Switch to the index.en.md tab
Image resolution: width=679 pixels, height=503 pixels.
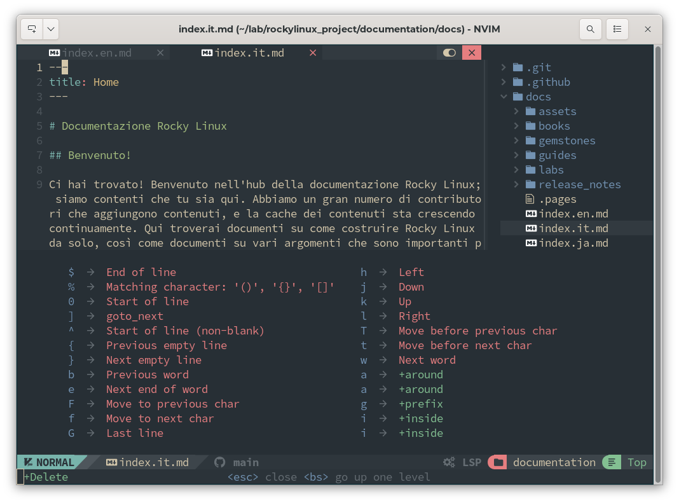point(97,53)
